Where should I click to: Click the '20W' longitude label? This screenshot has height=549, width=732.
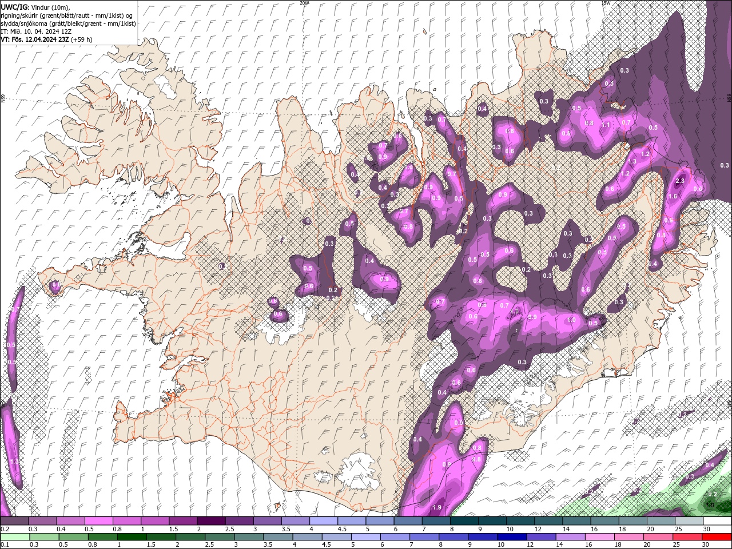[305, 3]
